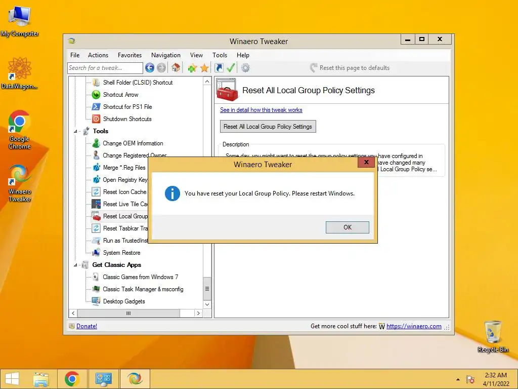Click the System Restore icon in tree
This screenshot has height=389, width=518.
point(96,253)
